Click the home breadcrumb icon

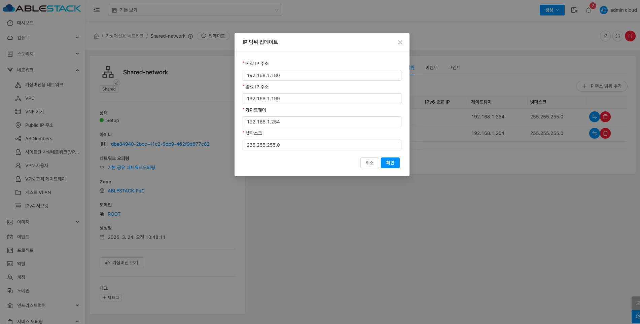[x=96, y=36]
